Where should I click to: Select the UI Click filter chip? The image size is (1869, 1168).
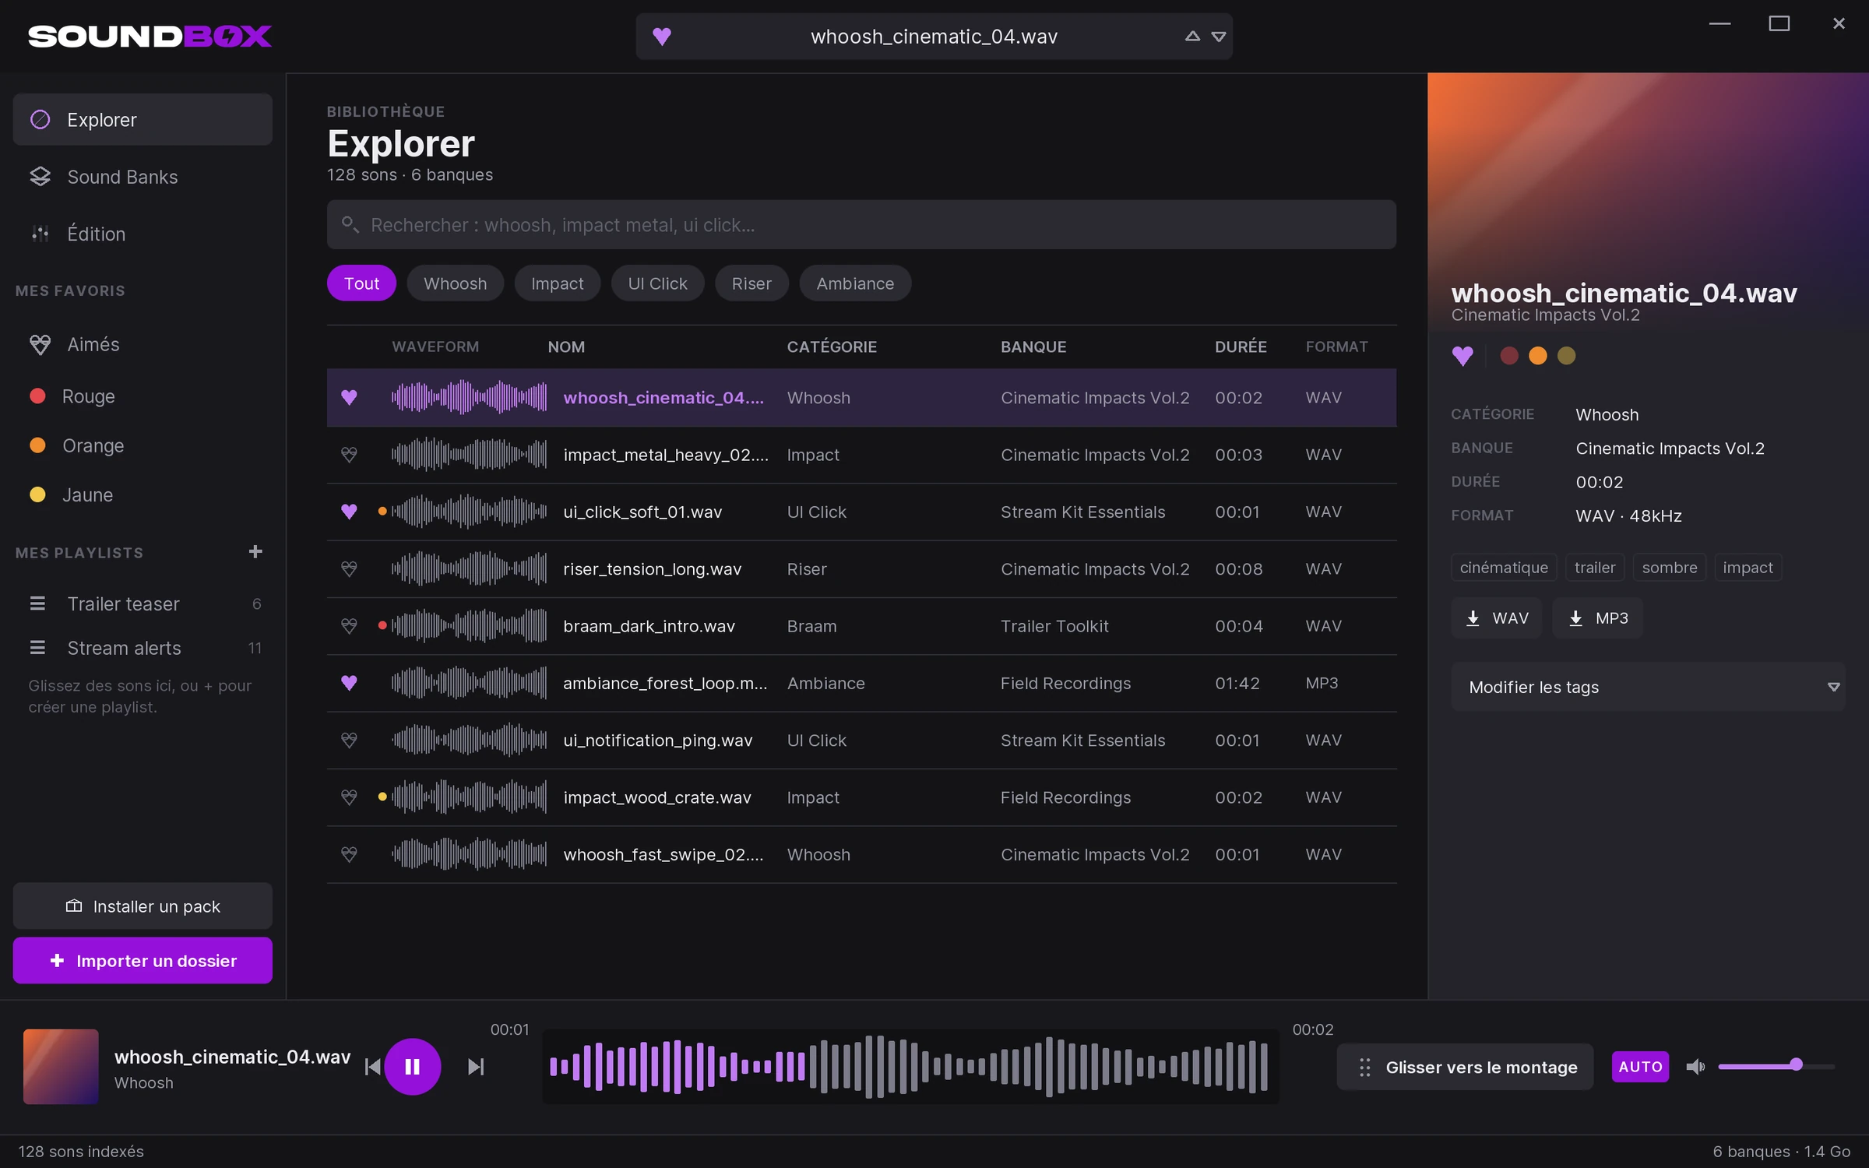pos(657,283)
